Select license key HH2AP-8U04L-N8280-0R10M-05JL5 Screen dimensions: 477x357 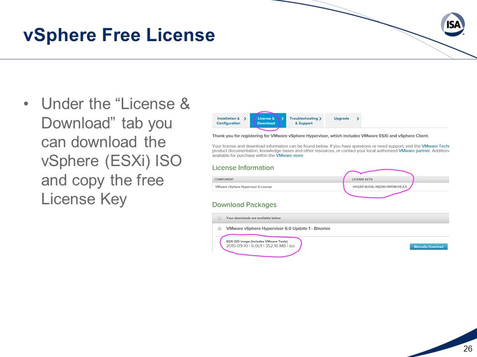point(380,187)
